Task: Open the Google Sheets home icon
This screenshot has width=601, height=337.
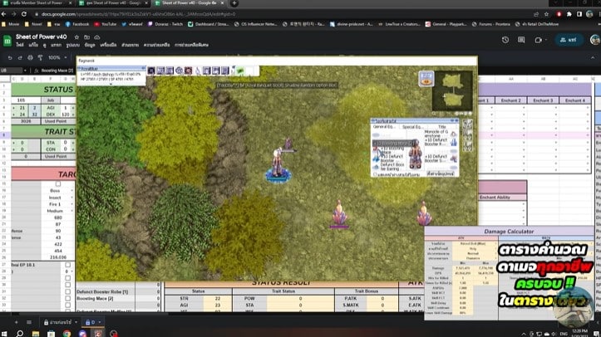Action: [7, 40]
